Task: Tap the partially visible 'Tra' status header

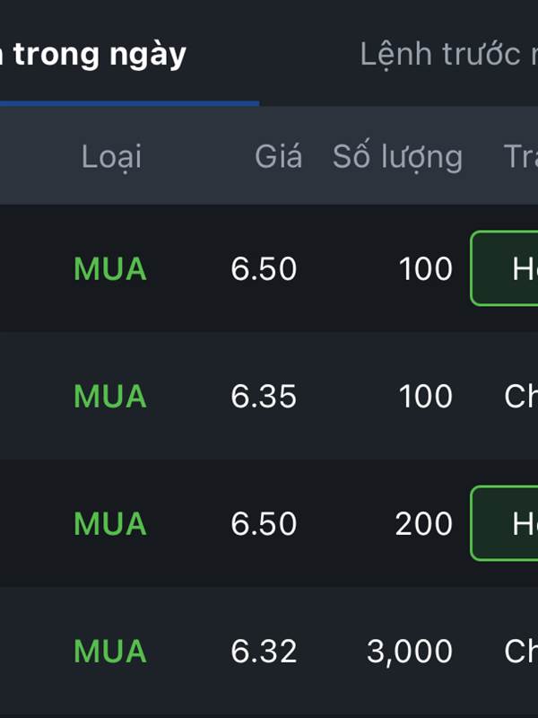Action: point(521,156)
